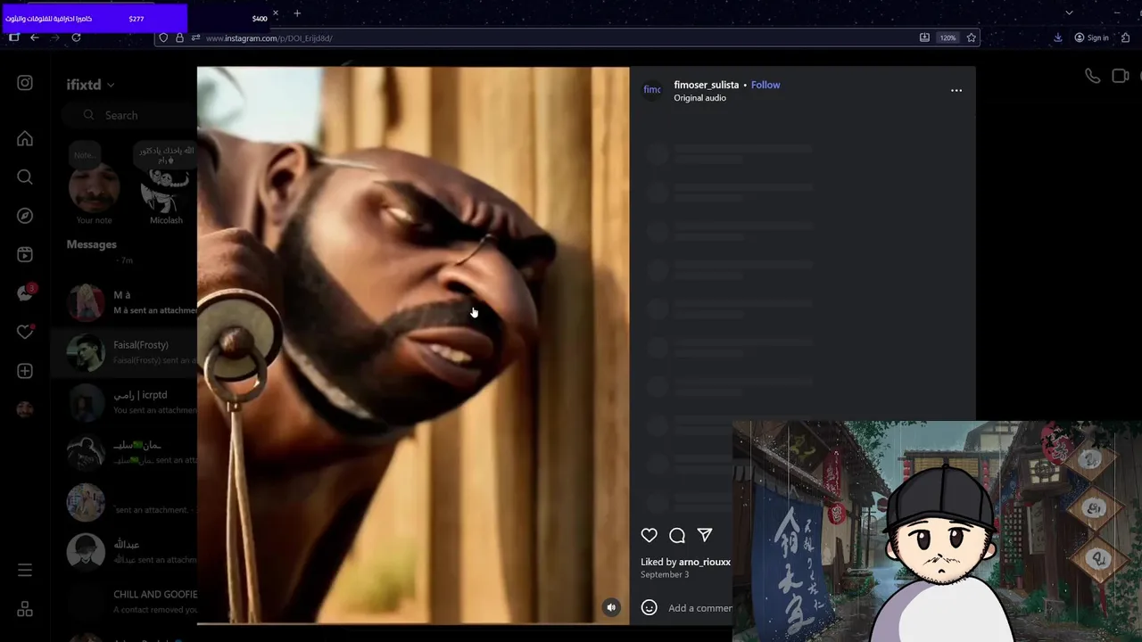Reload the page in the browser
This screenshot has width=1142, height=642.
(76, 37)
